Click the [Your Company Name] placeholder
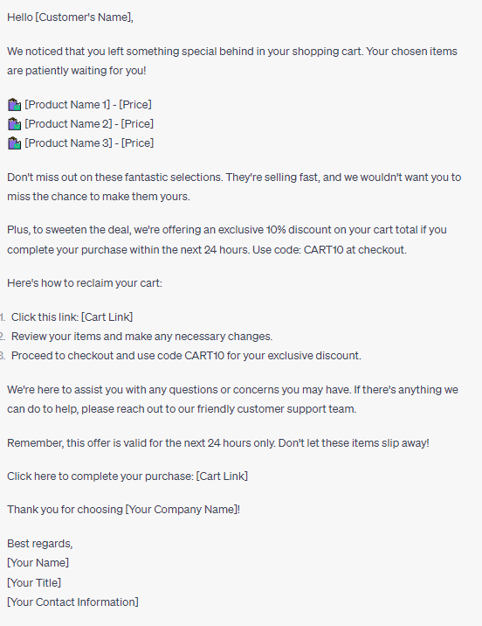 182,510
